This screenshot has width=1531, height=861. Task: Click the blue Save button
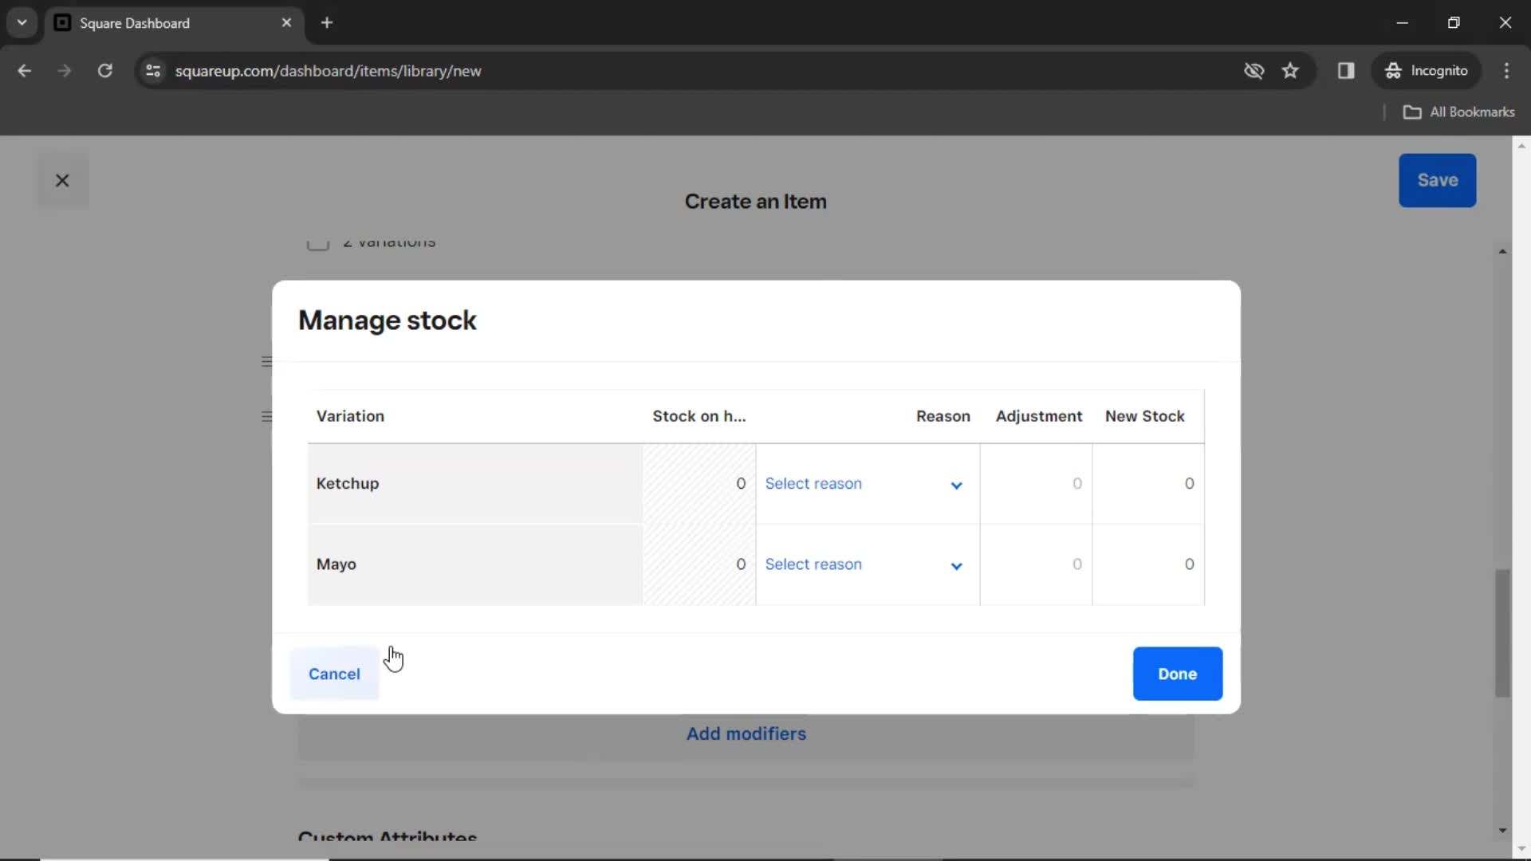(1437, 180)
